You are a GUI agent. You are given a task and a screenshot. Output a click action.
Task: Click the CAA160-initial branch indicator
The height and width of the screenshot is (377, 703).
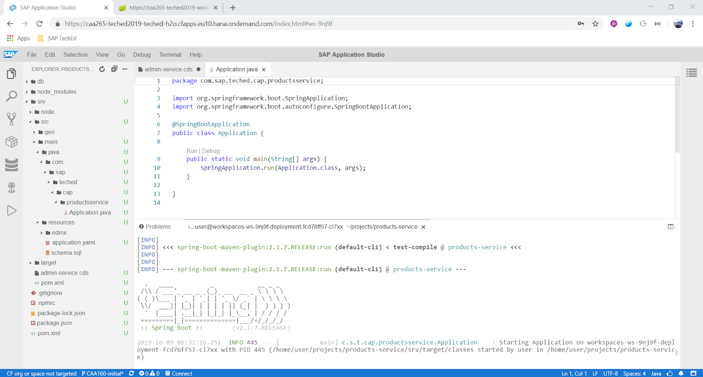pyautogui.click(x=102, y=373)
